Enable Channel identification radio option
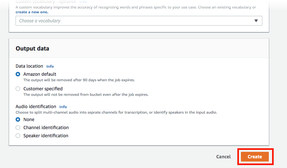 click(18, 128)
